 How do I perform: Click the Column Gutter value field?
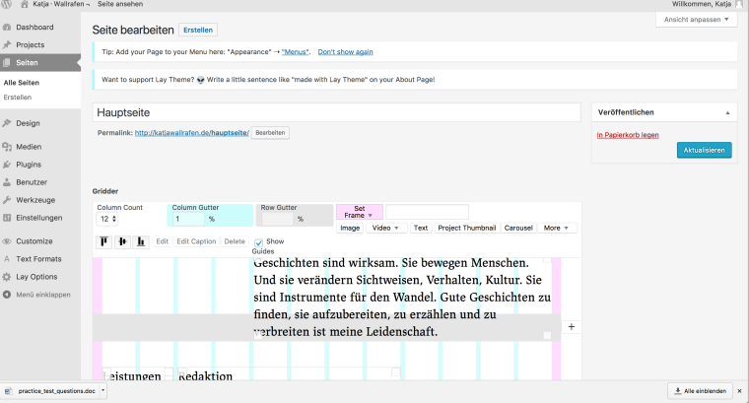coord(185,218)
